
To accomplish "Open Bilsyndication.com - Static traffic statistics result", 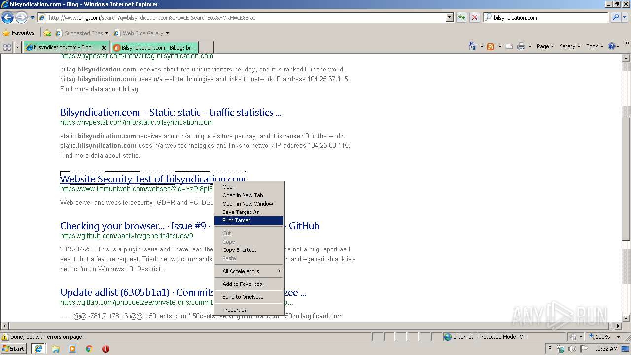I will 171,112.
